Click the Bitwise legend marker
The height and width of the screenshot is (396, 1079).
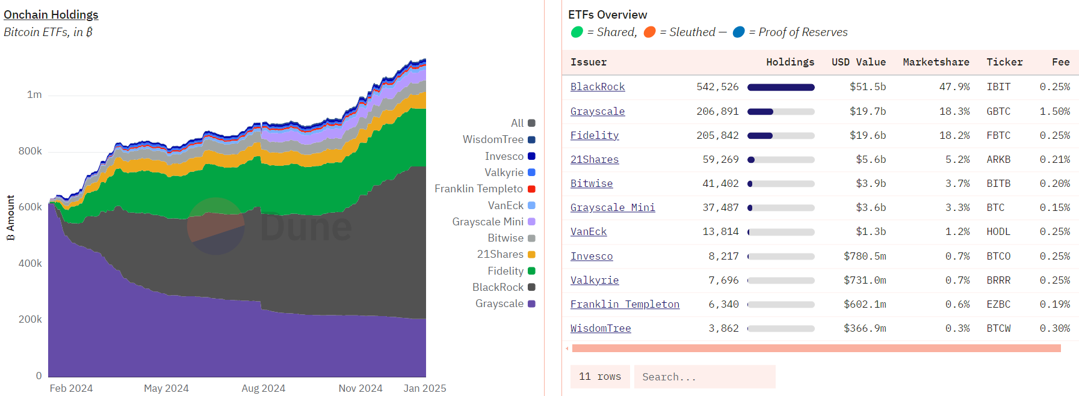531,239
